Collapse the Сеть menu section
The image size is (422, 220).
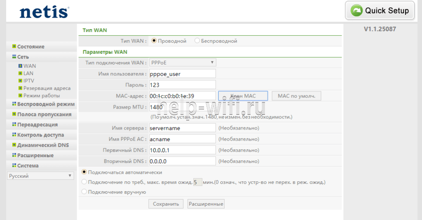[x=23, y=57]
